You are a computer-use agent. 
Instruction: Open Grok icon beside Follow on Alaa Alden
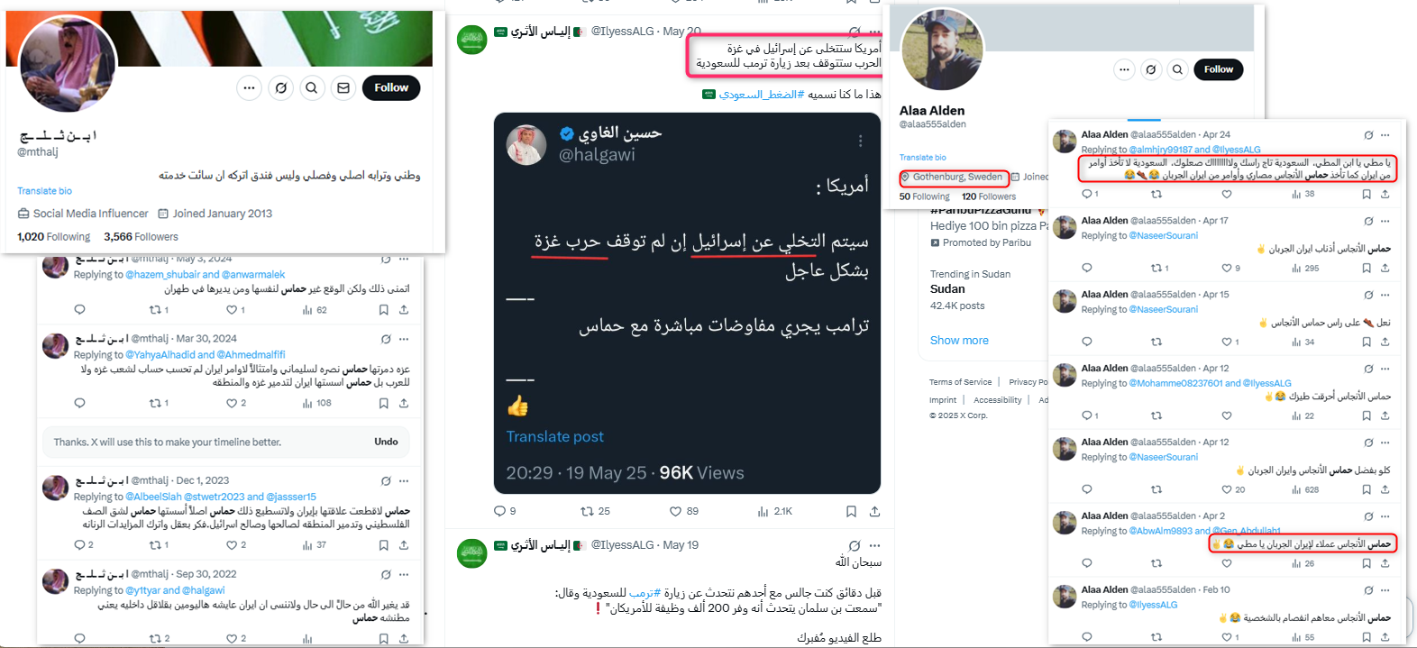pos(1151,69)
